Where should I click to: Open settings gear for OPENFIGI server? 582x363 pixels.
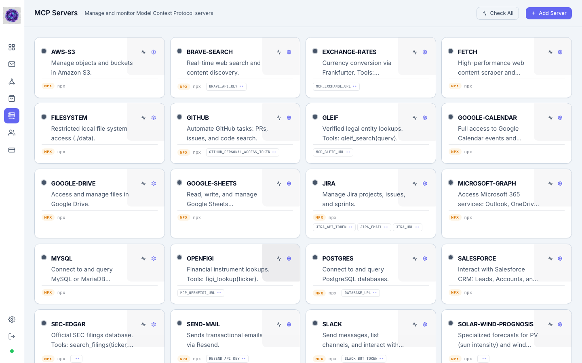(289, 259)
